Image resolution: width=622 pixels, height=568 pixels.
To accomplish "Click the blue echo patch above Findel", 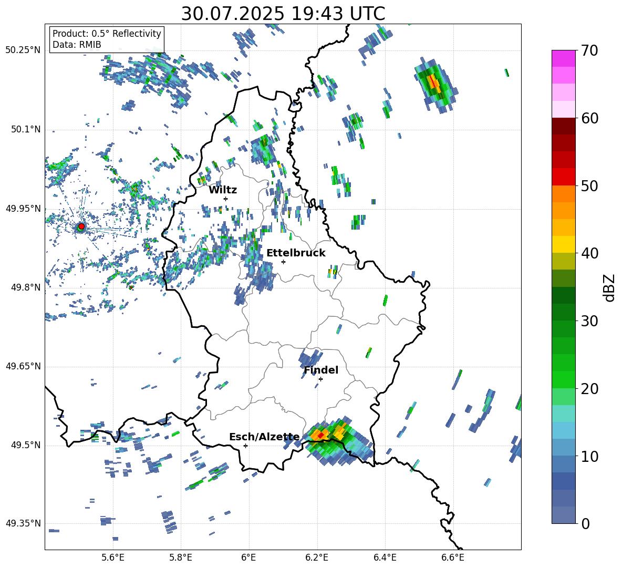I will [310, 357].
